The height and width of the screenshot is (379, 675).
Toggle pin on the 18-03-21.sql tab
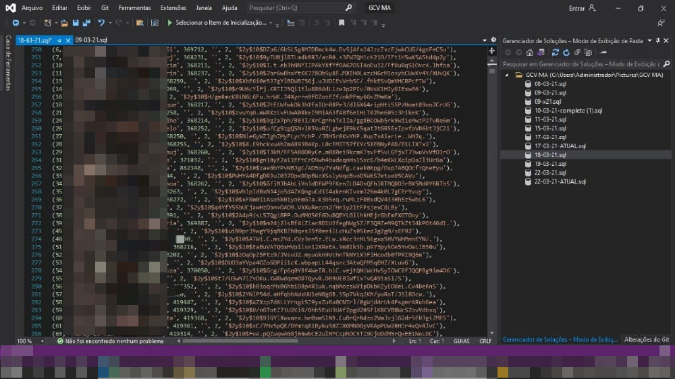click(x=59, y=40)
